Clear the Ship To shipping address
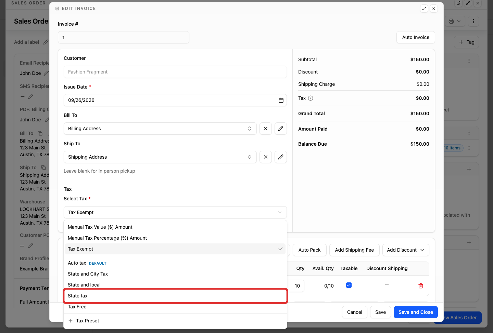This screenshot has height=333, width=493. pyautogui.click(x=266, y=157)
